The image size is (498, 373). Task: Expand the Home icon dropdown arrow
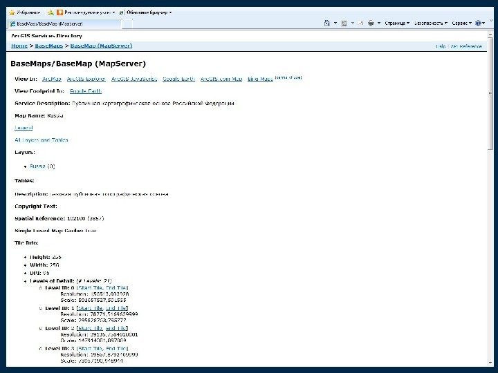point(335,23)
